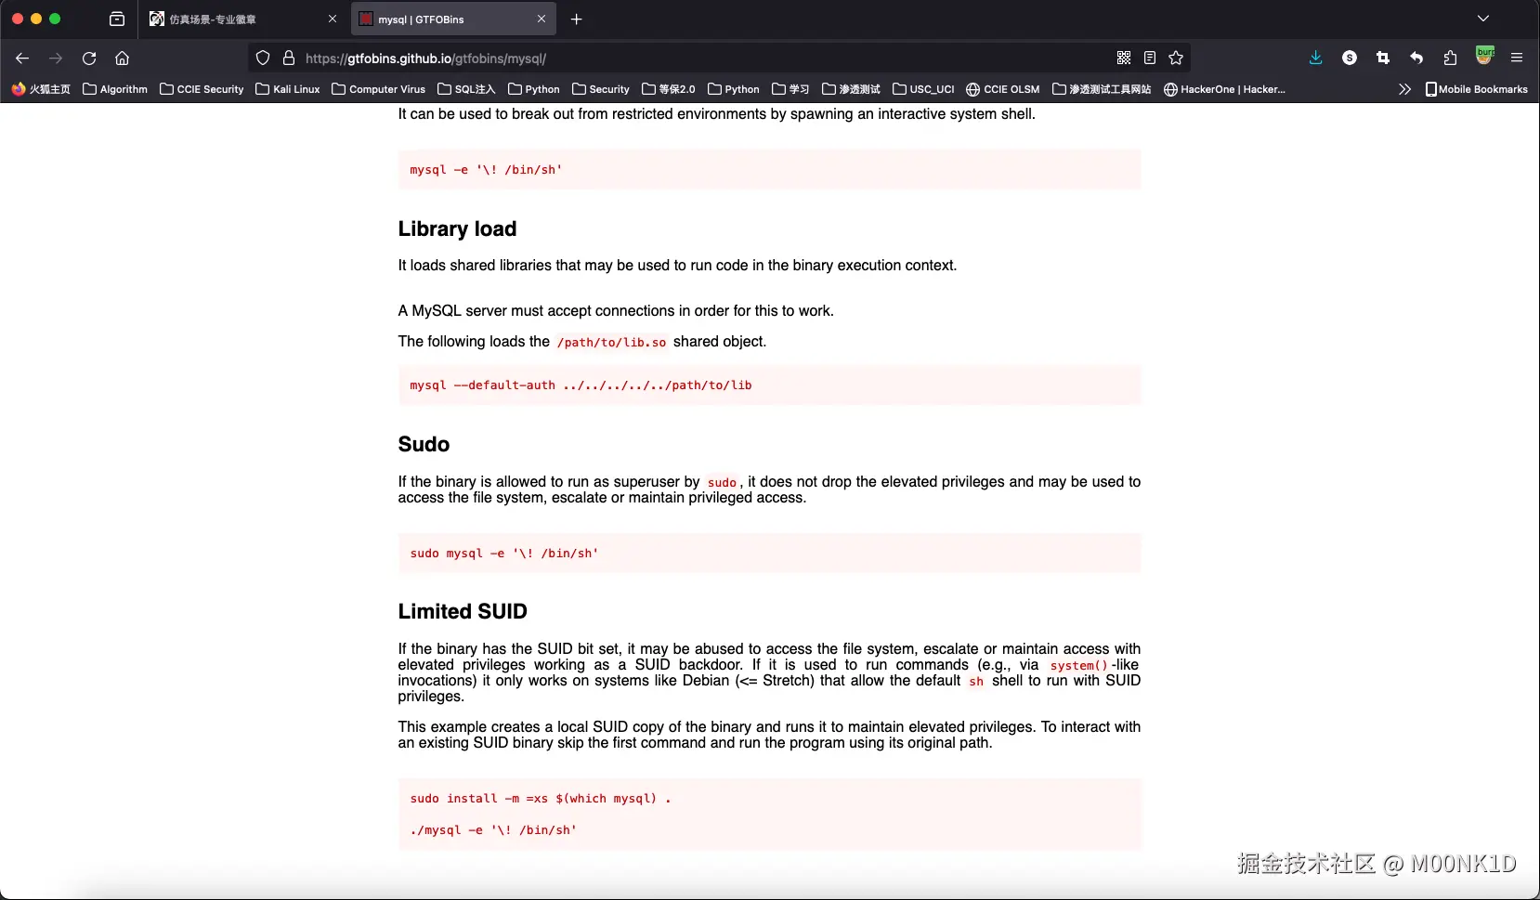Open the burp proxy extension icon
Image resolution: width=1540 pixels, height=900 pixels.
pos(1485,56)
